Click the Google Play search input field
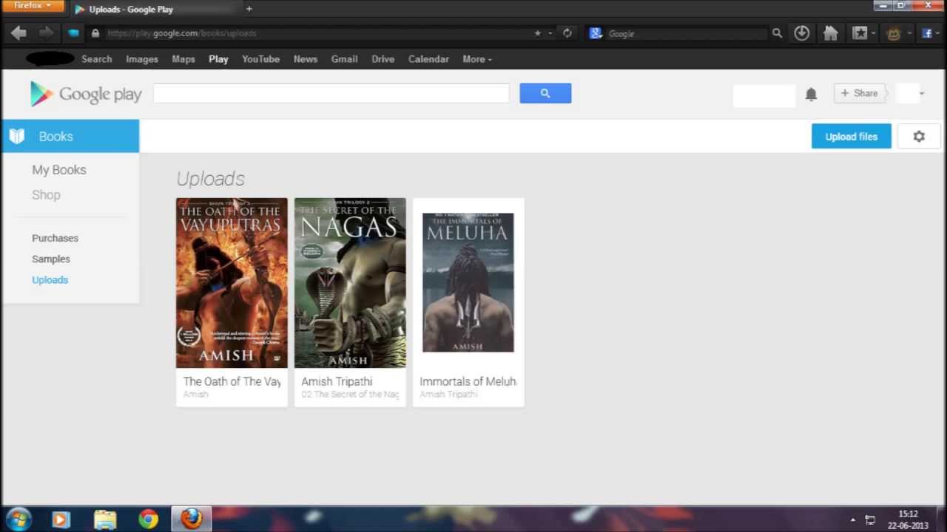Image resolution: width=947 pixels, height=532 pixels. (331, 93)
